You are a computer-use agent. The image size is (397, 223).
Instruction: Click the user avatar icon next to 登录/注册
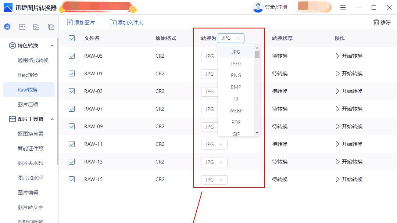point(258,7)
